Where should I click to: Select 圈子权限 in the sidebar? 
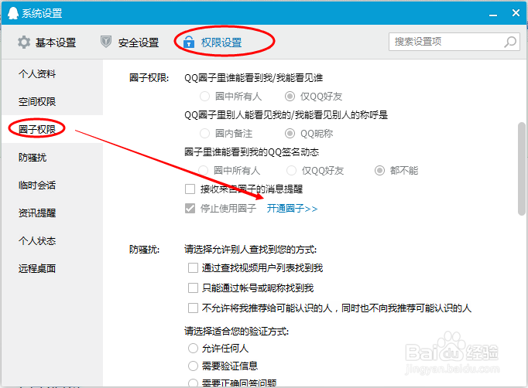click(x=37, y=129)
